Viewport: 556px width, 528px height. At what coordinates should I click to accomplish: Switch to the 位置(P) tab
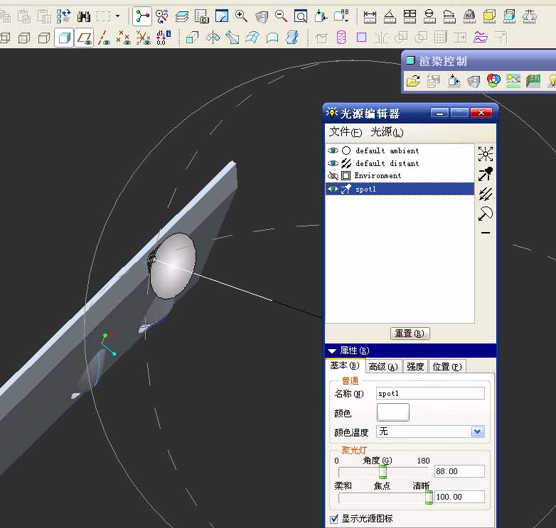point(447,367)
